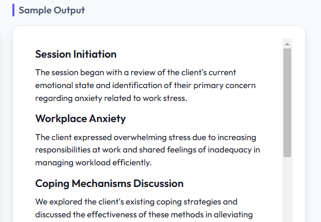This screenshot has height=222, width=321.
Task: Click the scrollbar track below the thumb
Action: (287, 190)
